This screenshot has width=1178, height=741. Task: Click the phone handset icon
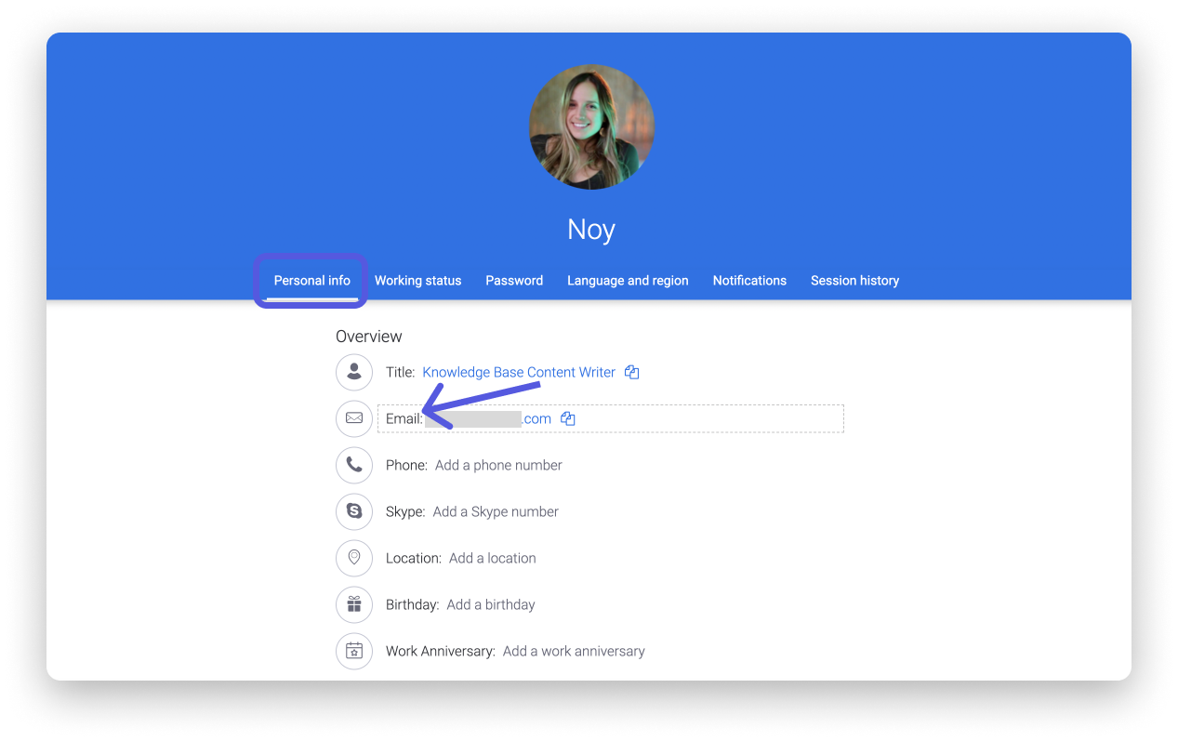353,465
